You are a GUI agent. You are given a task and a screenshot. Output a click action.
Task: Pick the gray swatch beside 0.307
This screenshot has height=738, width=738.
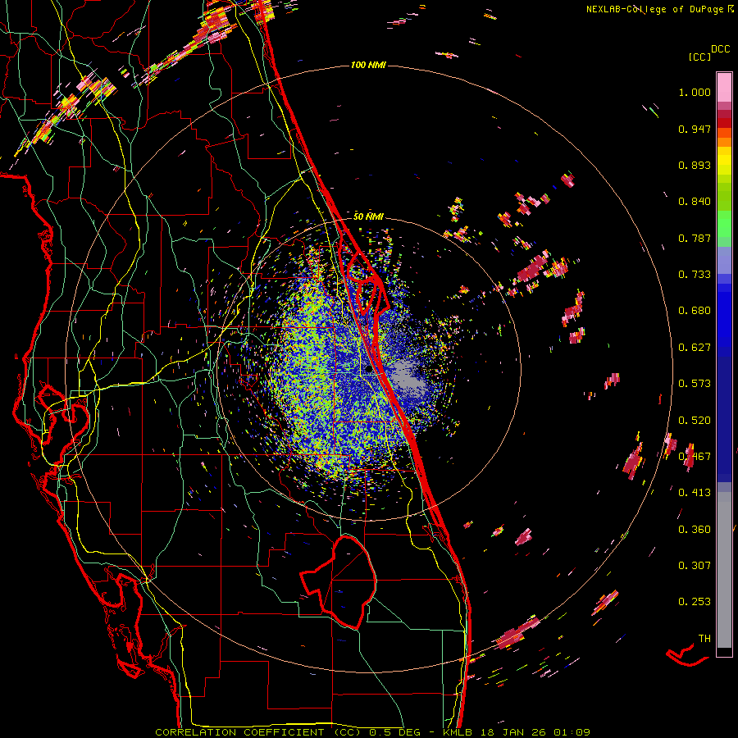[x=724, y=570]
